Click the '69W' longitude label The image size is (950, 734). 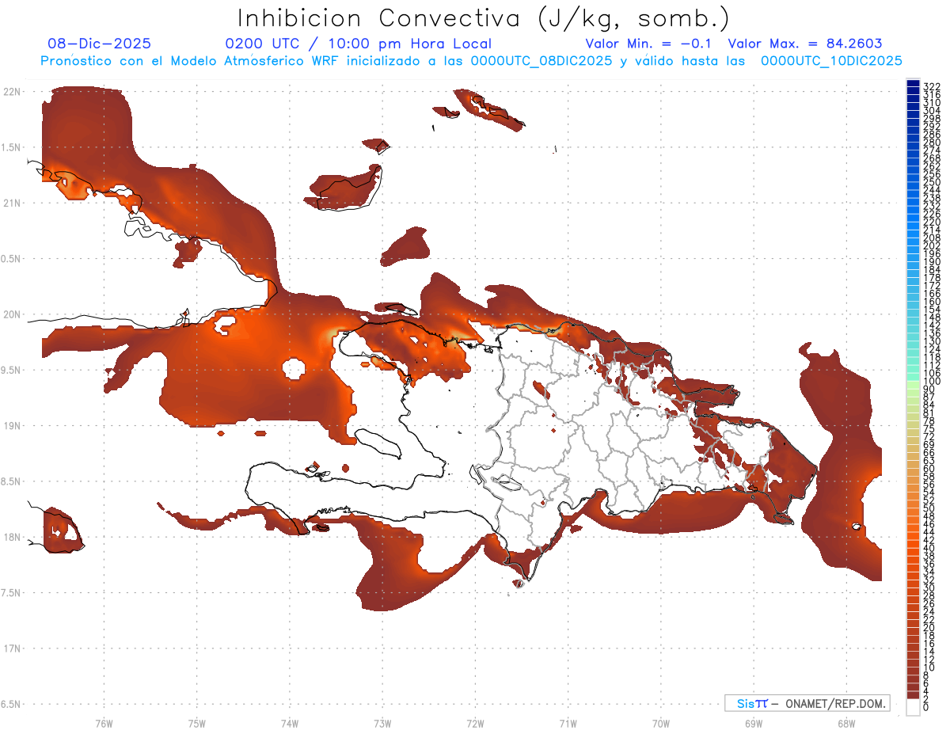click(x=754, y=723)
